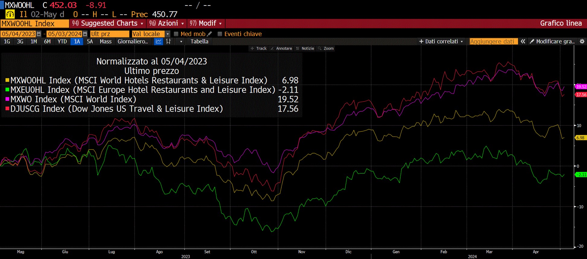The width and height of the screenshot is (587, 259).
Task: Click the MSCI World Index legend entry
Action: pyautogui.click(x=73, y=99)
